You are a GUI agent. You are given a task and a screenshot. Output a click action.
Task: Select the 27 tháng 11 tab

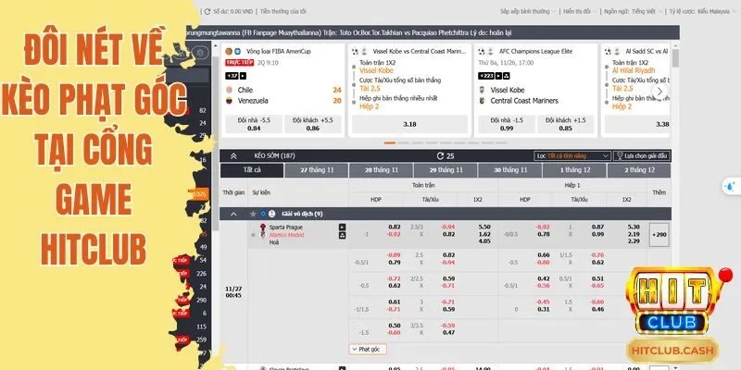click(317, 170)
